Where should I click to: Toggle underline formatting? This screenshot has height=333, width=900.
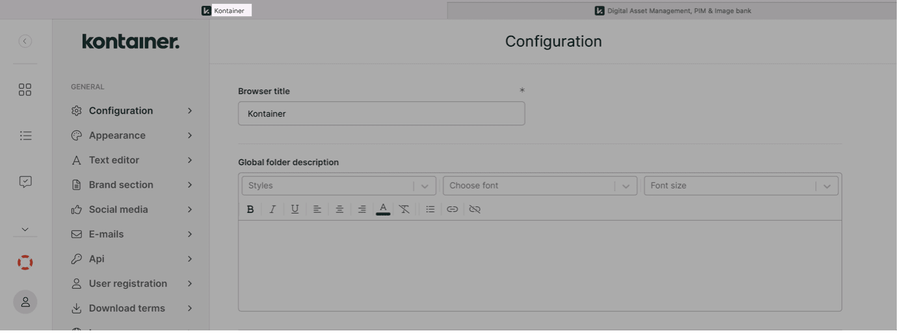[x=296, y=210]
